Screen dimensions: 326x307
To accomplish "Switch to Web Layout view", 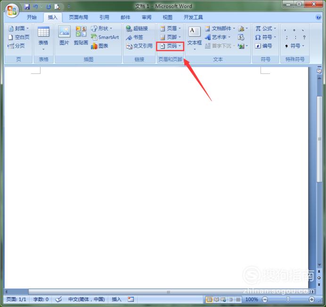I will pos(224,299).
